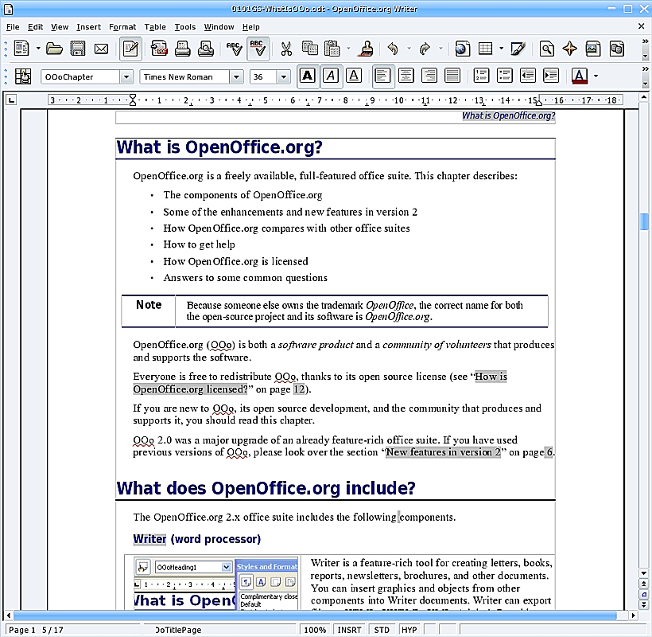Screen dimensions: 652x637
Task: Insert a hyperlink with the Hyperlink icon
Action: pyautogui.click(x=462, y=49)
